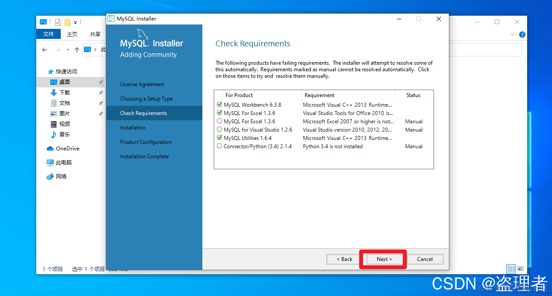552x296 pixels.
Task: Click the Properties quick access icon in Explorer
Action: pyautogui.click(x=58, y=22)
